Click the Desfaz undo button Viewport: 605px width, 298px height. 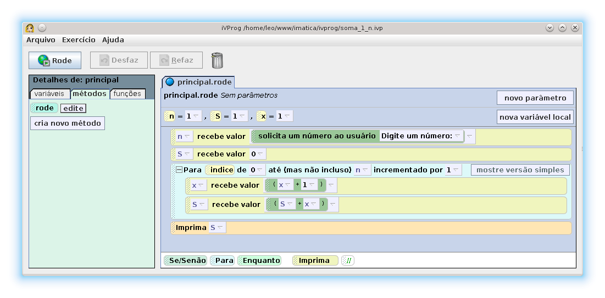[119, 60]
